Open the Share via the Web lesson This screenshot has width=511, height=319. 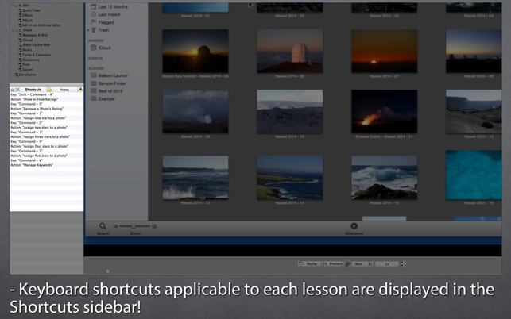coord(34,45)
